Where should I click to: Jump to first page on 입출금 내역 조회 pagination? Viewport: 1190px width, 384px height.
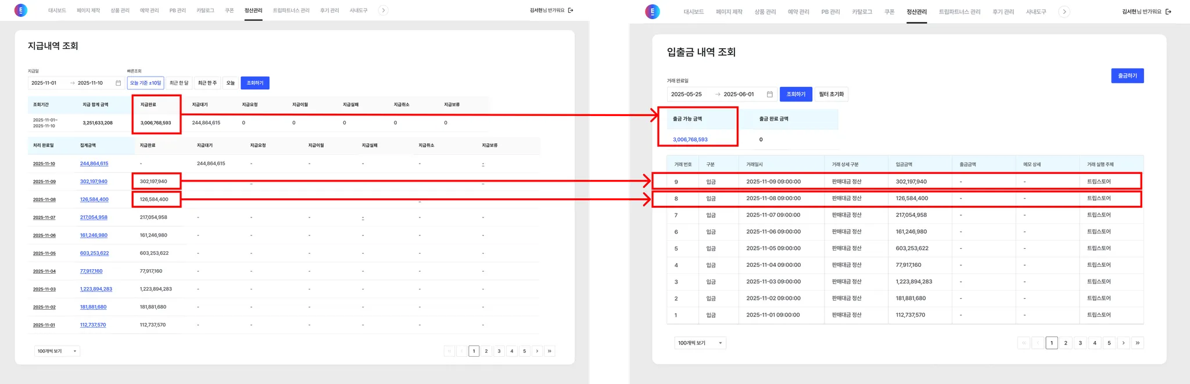pos(1024,343)
